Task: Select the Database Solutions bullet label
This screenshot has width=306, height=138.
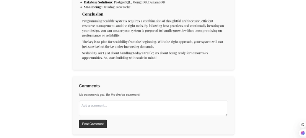Action: point(99,2)
